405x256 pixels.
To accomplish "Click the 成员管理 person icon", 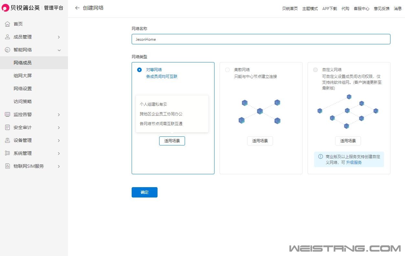I will coord(7,37).
